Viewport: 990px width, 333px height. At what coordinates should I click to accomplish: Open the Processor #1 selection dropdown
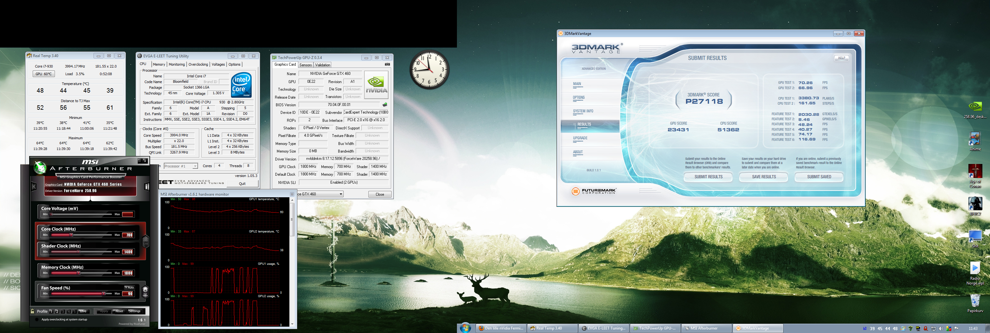181,166
